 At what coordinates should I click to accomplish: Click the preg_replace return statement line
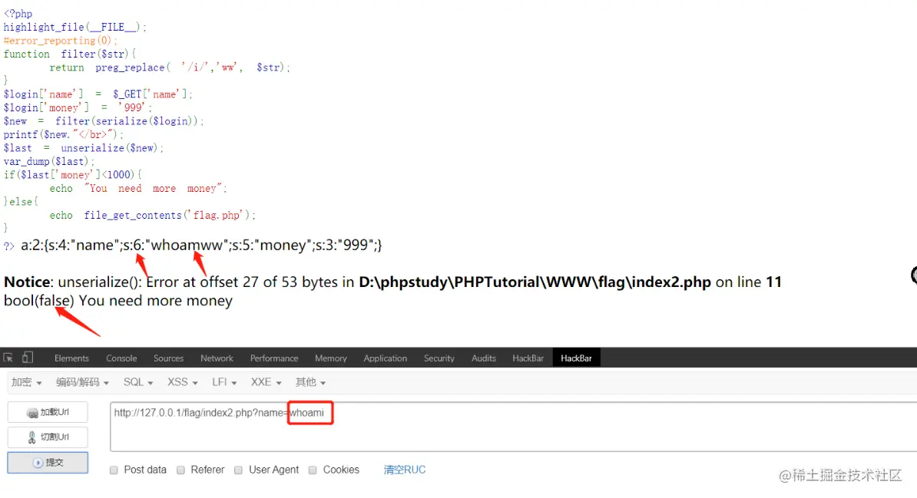point(170,68)
